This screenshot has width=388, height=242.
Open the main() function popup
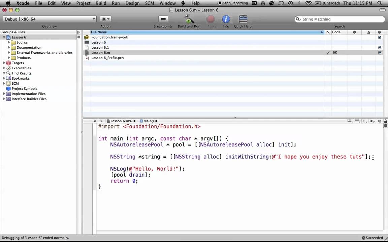(149, 121)
